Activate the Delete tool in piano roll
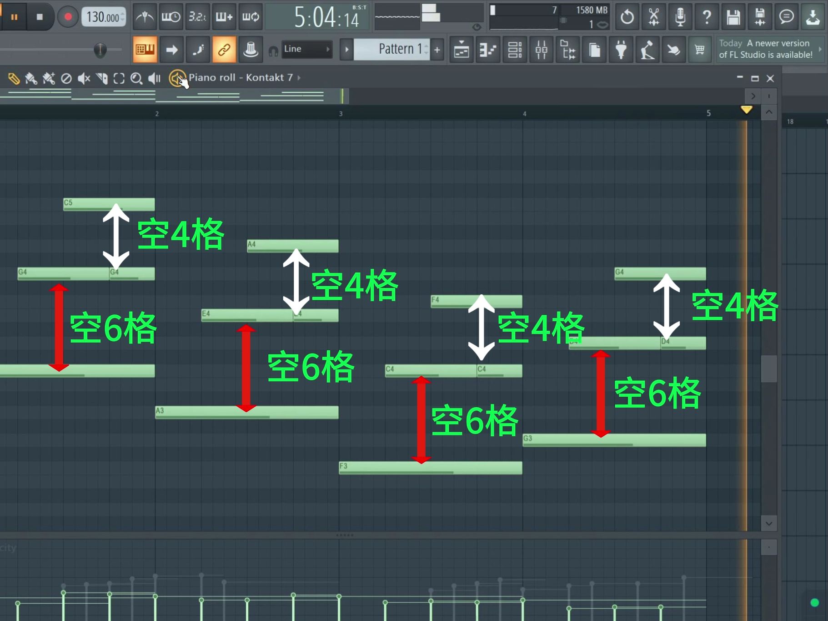 tap(66, 78)
